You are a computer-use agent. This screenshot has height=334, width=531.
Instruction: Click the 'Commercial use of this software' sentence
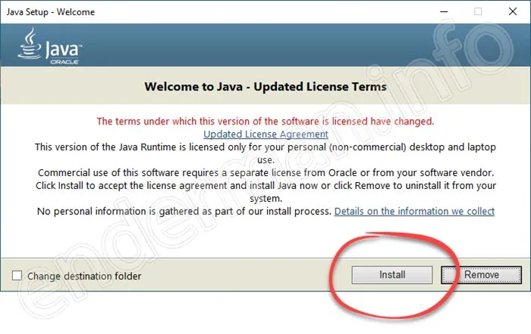point(265,173)
